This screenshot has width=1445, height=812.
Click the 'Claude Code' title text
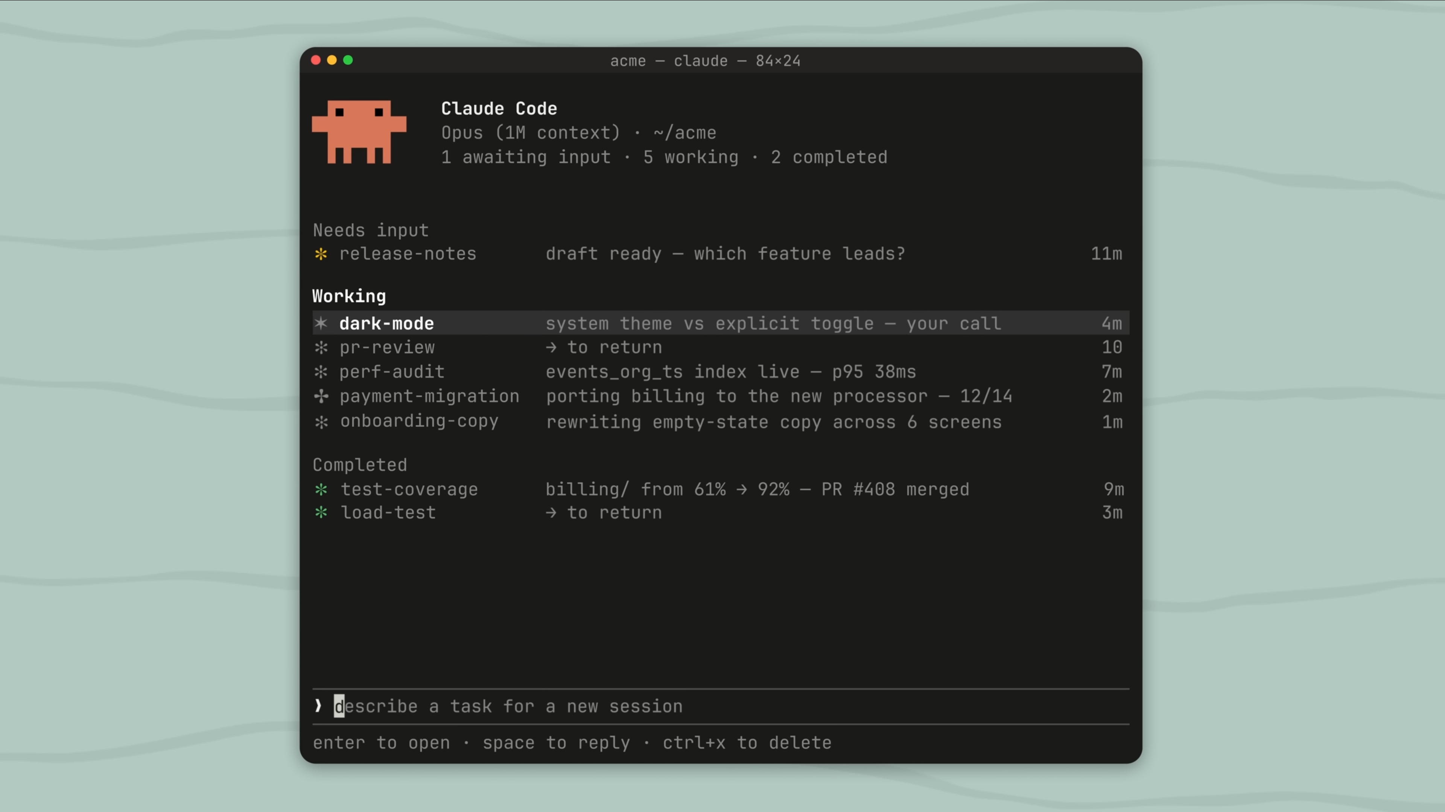(499, 109)
